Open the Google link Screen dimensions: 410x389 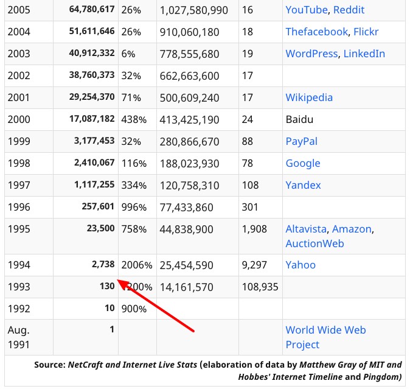[303, 164]
